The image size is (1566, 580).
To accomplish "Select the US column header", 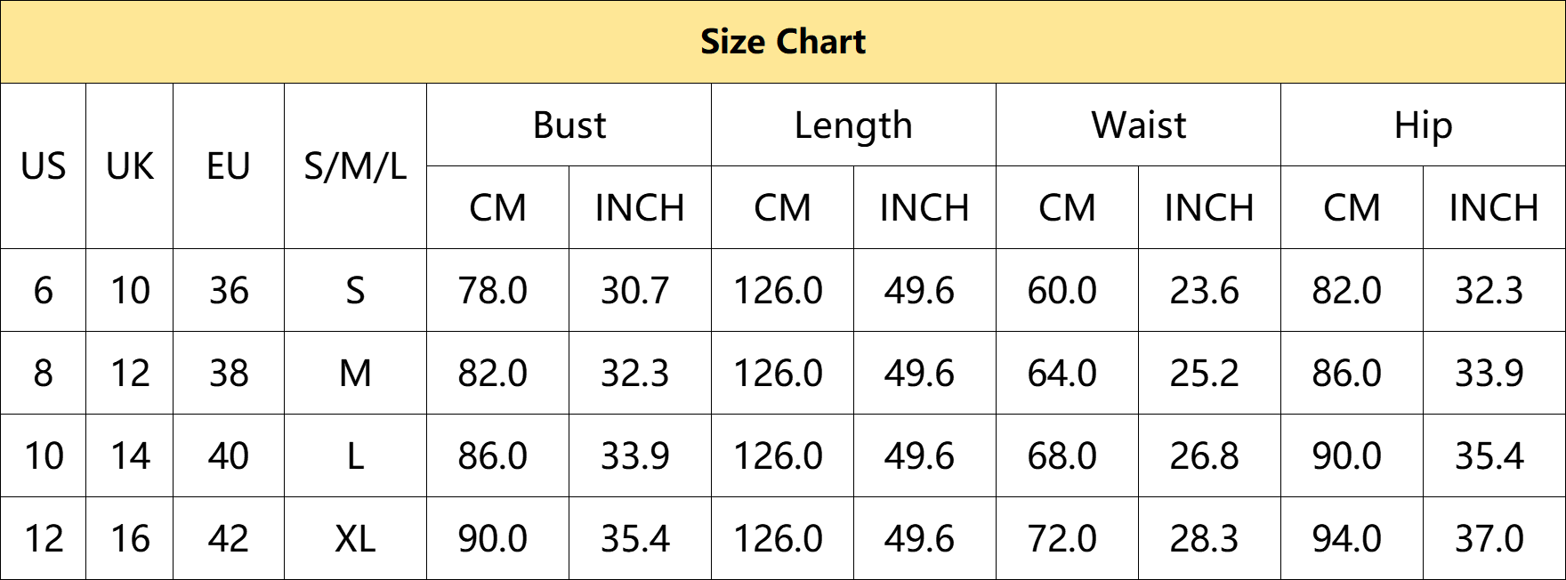I will pyautogui.click(x=44, y=166).
